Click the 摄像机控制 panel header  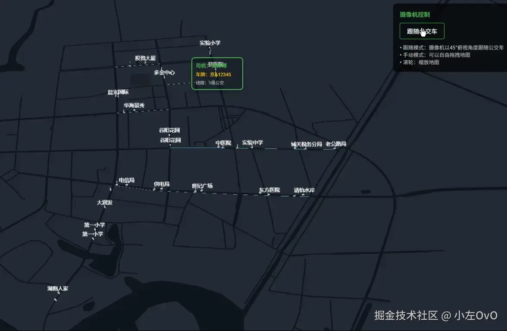(414, 14)
